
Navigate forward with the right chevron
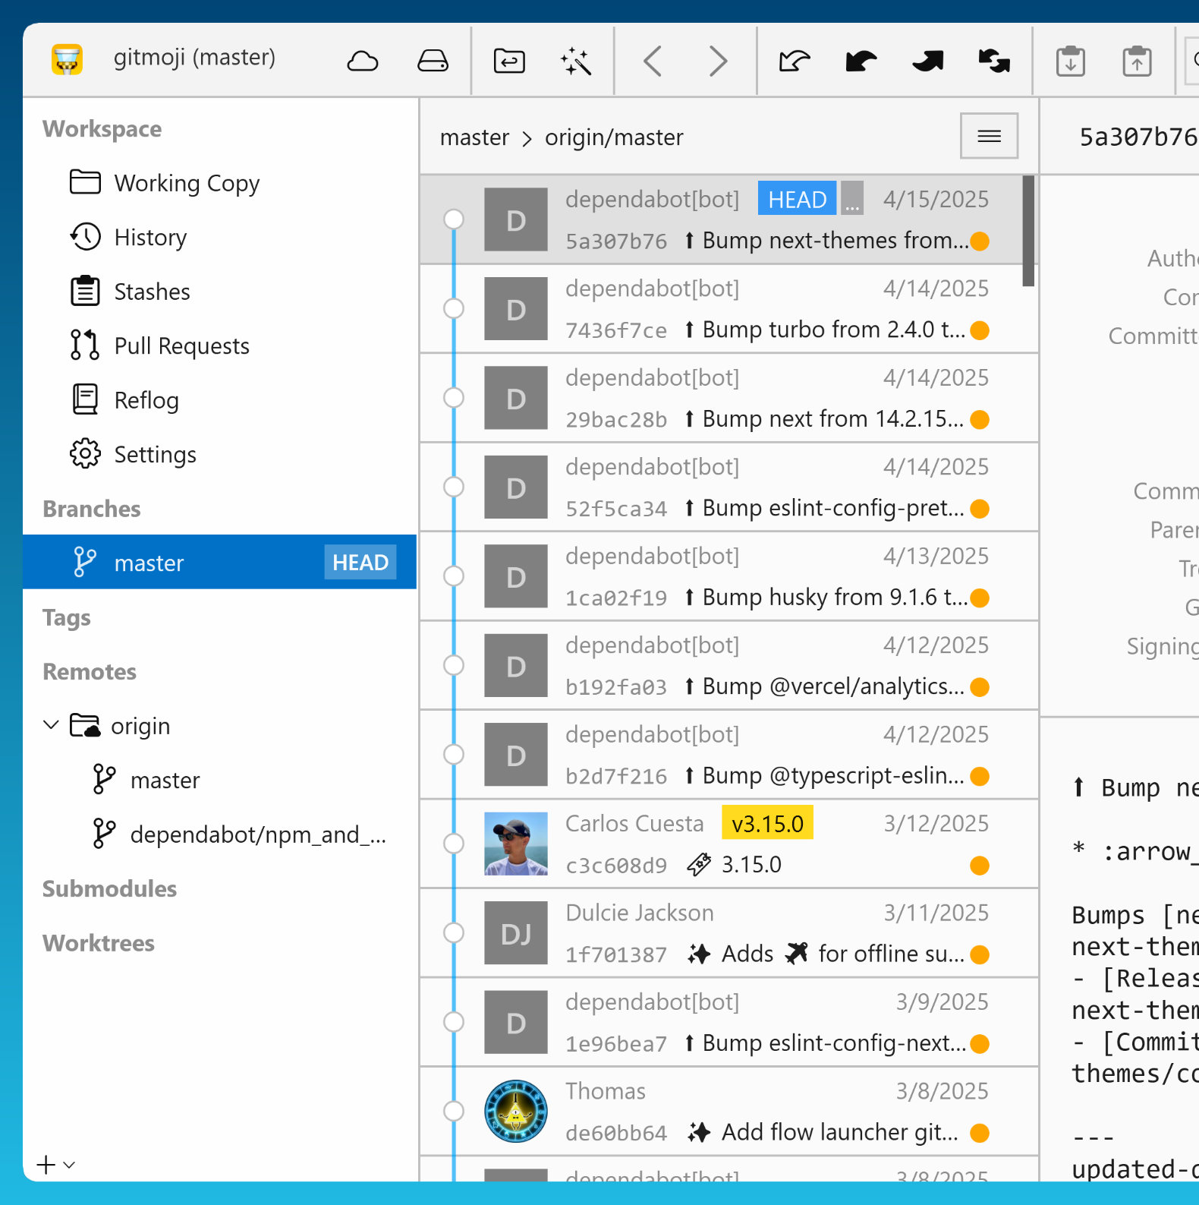[717, 61]
